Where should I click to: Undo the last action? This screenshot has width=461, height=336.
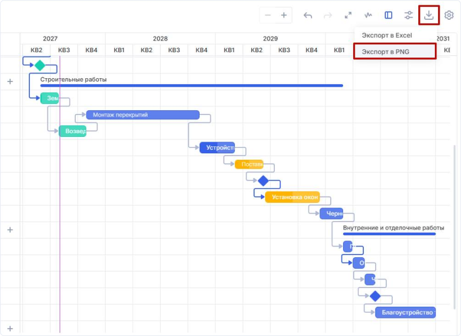click(x=308, y=15)
